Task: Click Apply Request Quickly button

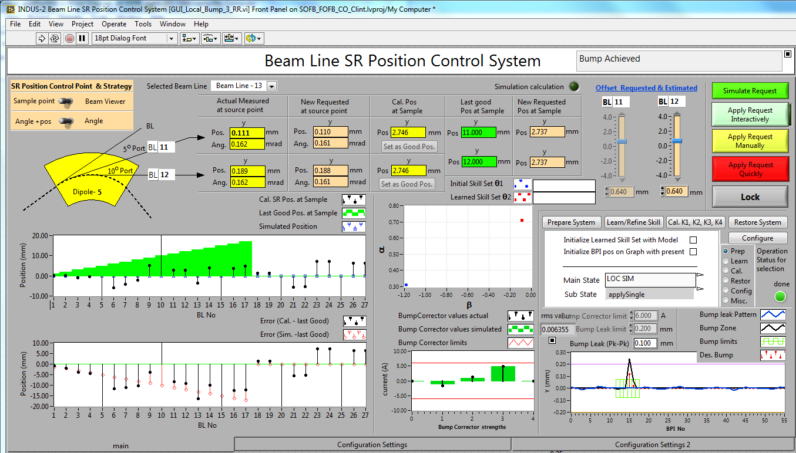Action: coord(750,169)
